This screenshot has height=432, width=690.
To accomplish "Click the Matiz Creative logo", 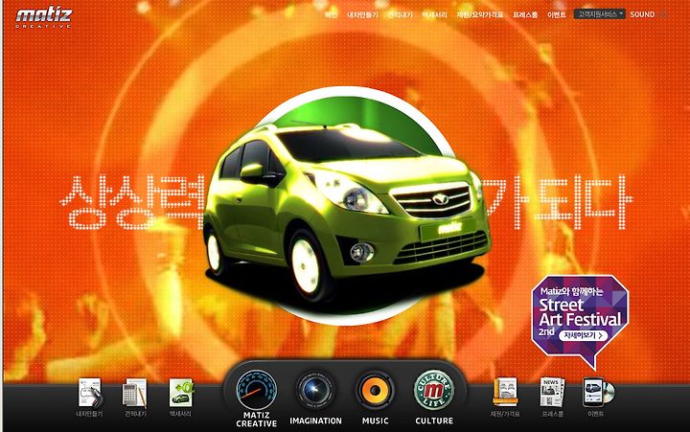I will 43,18.
